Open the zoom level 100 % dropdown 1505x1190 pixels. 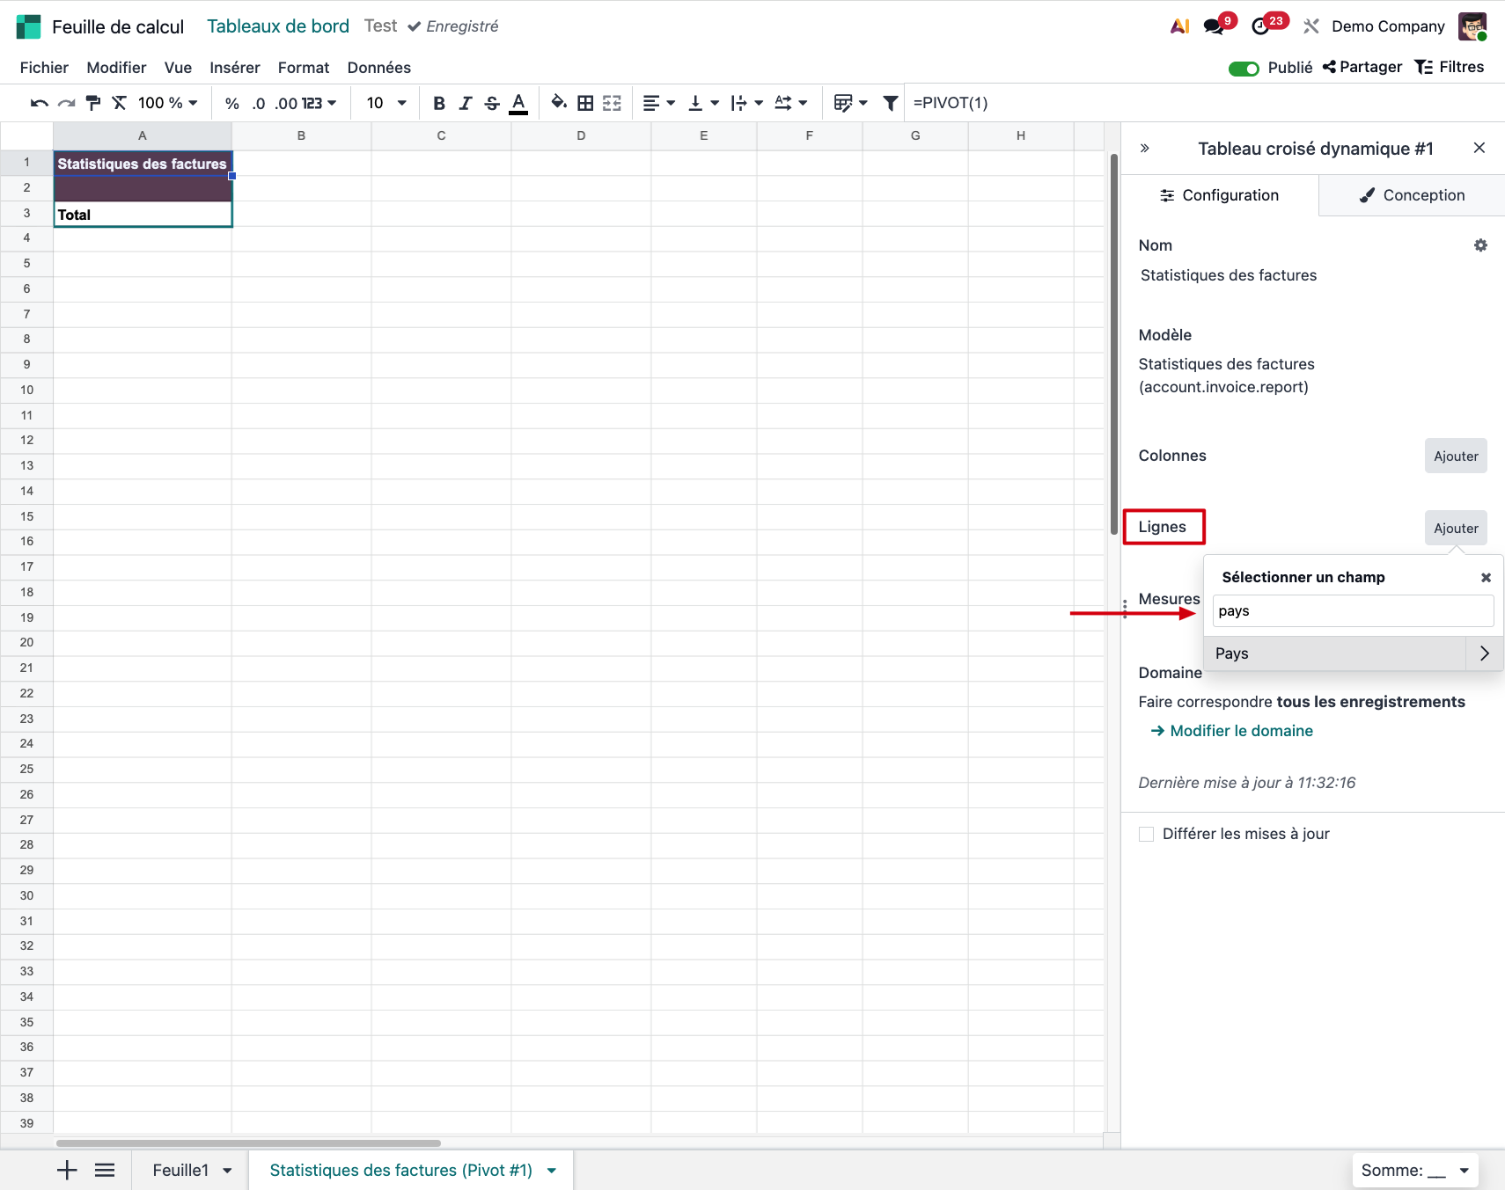[167, 104]
